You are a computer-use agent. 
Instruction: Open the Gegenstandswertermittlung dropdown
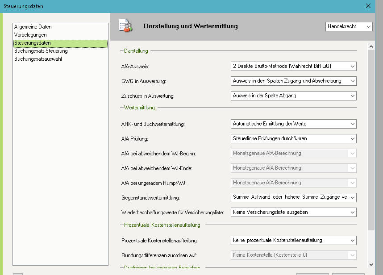[293, 197]
